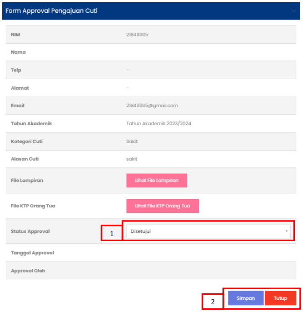
Task: Select the NIM value 218411005
Action: click(137, 35)
